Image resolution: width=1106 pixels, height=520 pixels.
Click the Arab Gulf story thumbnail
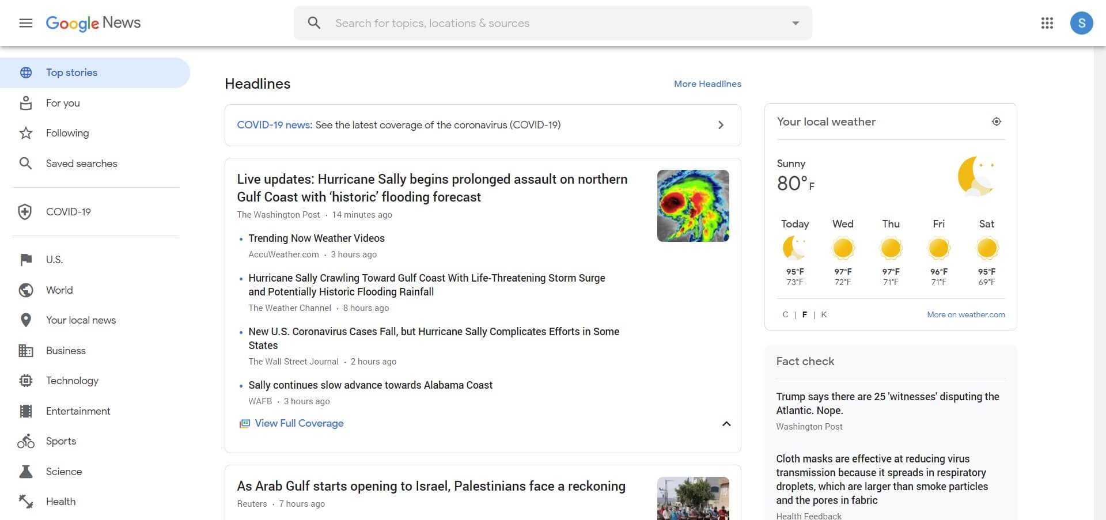tap(693, 498)
